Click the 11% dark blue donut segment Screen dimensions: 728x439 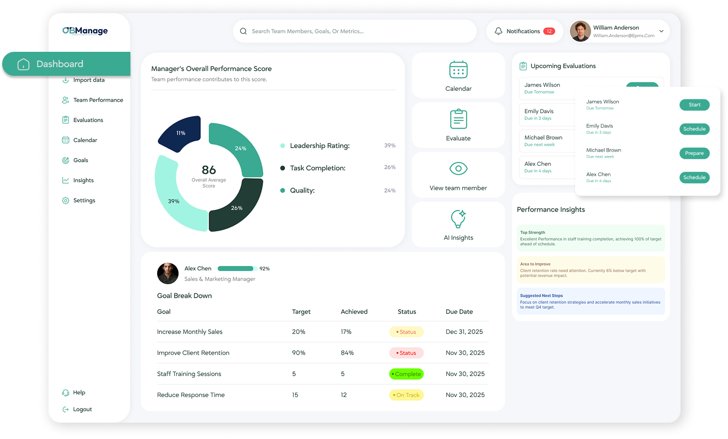[x=179, y=134]
